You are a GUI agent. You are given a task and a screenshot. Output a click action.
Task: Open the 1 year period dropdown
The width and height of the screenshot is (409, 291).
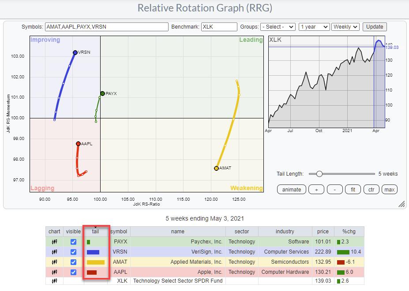[x=314, y=27]
